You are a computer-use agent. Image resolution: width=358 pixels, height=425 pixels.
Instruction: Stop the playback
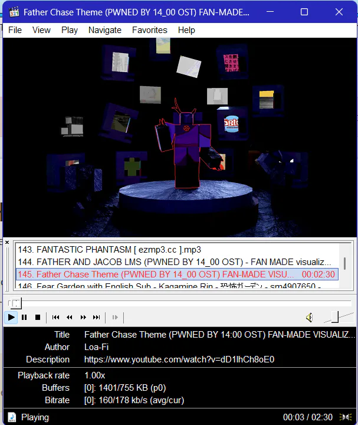coord(38,317)
